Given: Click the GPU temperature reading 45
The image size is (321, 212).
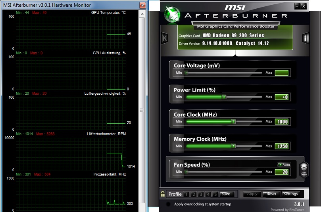Looking at the screenshot, I should point(129,34).
